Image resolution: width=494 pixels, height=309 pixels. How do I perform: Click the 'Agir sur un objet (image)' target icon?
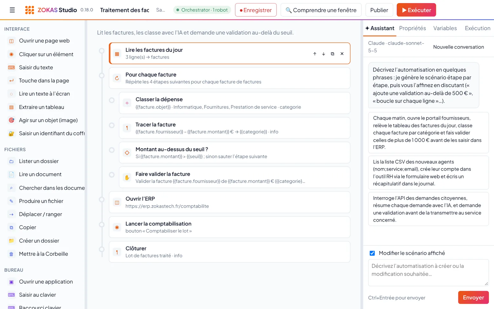pos(11,120)
